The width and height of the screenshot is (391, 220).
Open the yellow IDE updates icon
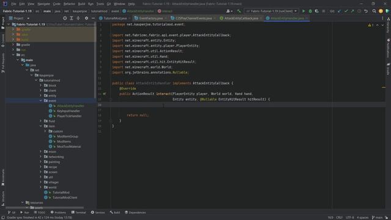click(381, 11)
